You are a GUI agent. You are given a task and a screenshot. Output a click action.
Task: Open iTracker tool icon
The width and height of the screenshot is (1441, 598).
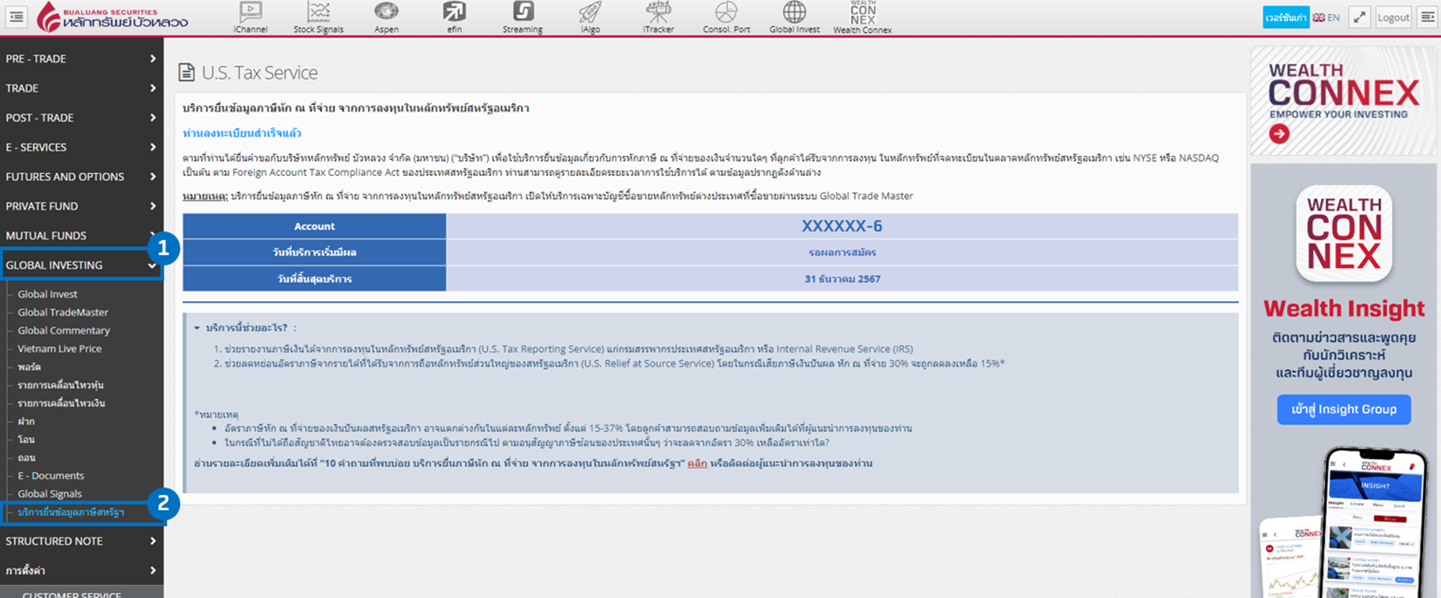click(658, 17)
